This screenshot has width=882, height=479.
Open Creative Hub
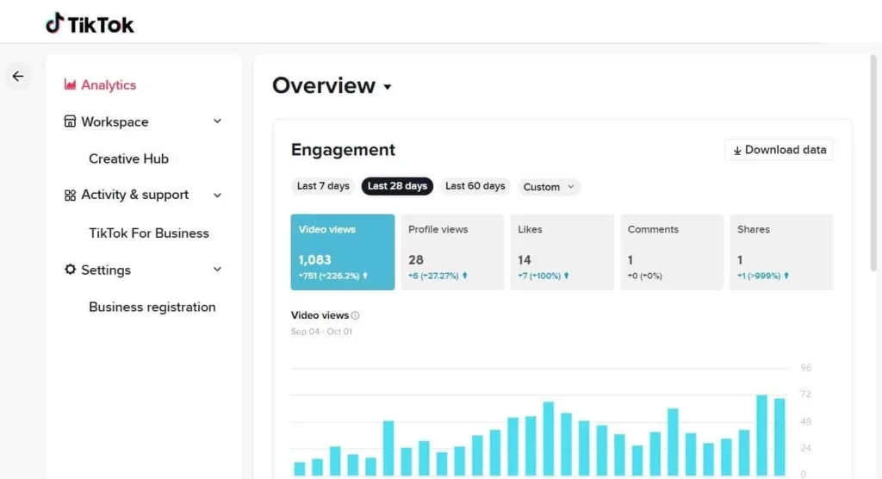tap(129, 159)
